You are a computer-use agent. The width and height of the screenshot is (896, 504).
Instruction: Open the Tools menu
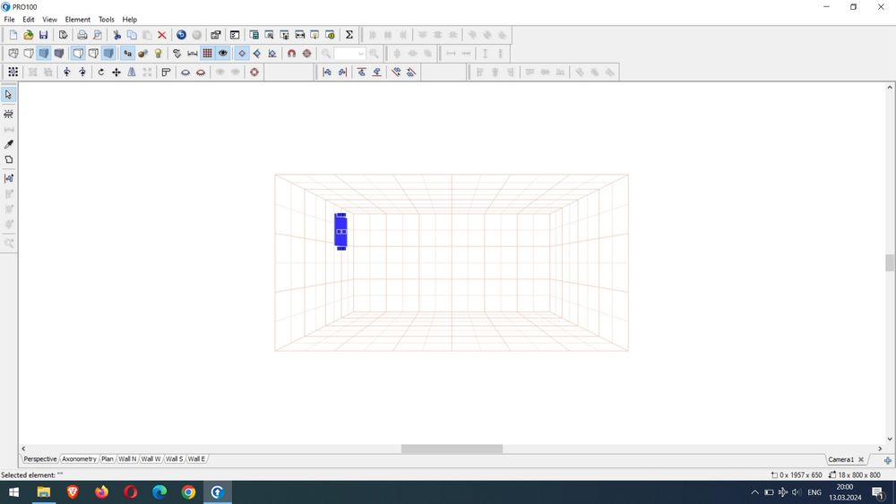coord(106,20)
